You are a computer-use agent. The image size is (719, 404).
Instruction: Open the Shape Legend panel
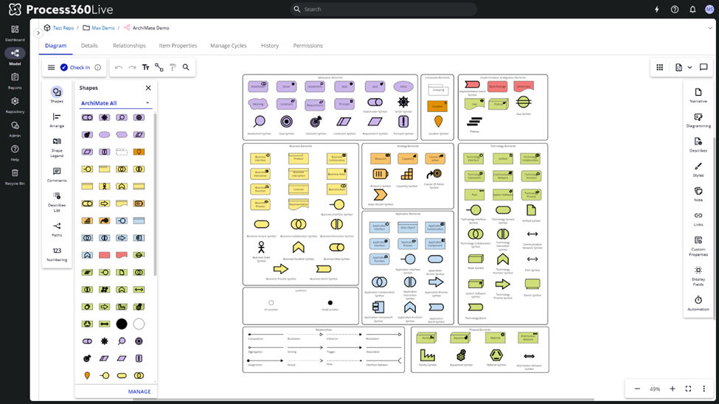coord(57,147)
